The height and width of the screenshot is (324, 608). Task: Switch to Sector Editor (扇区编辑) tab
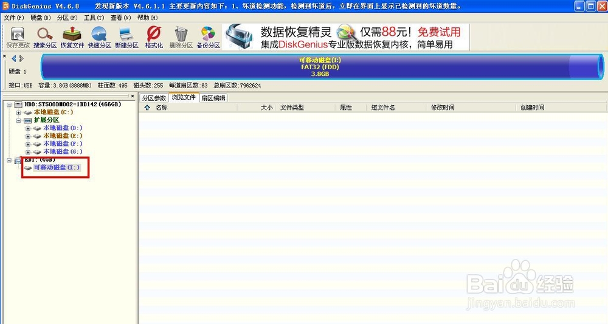(213, 98)
